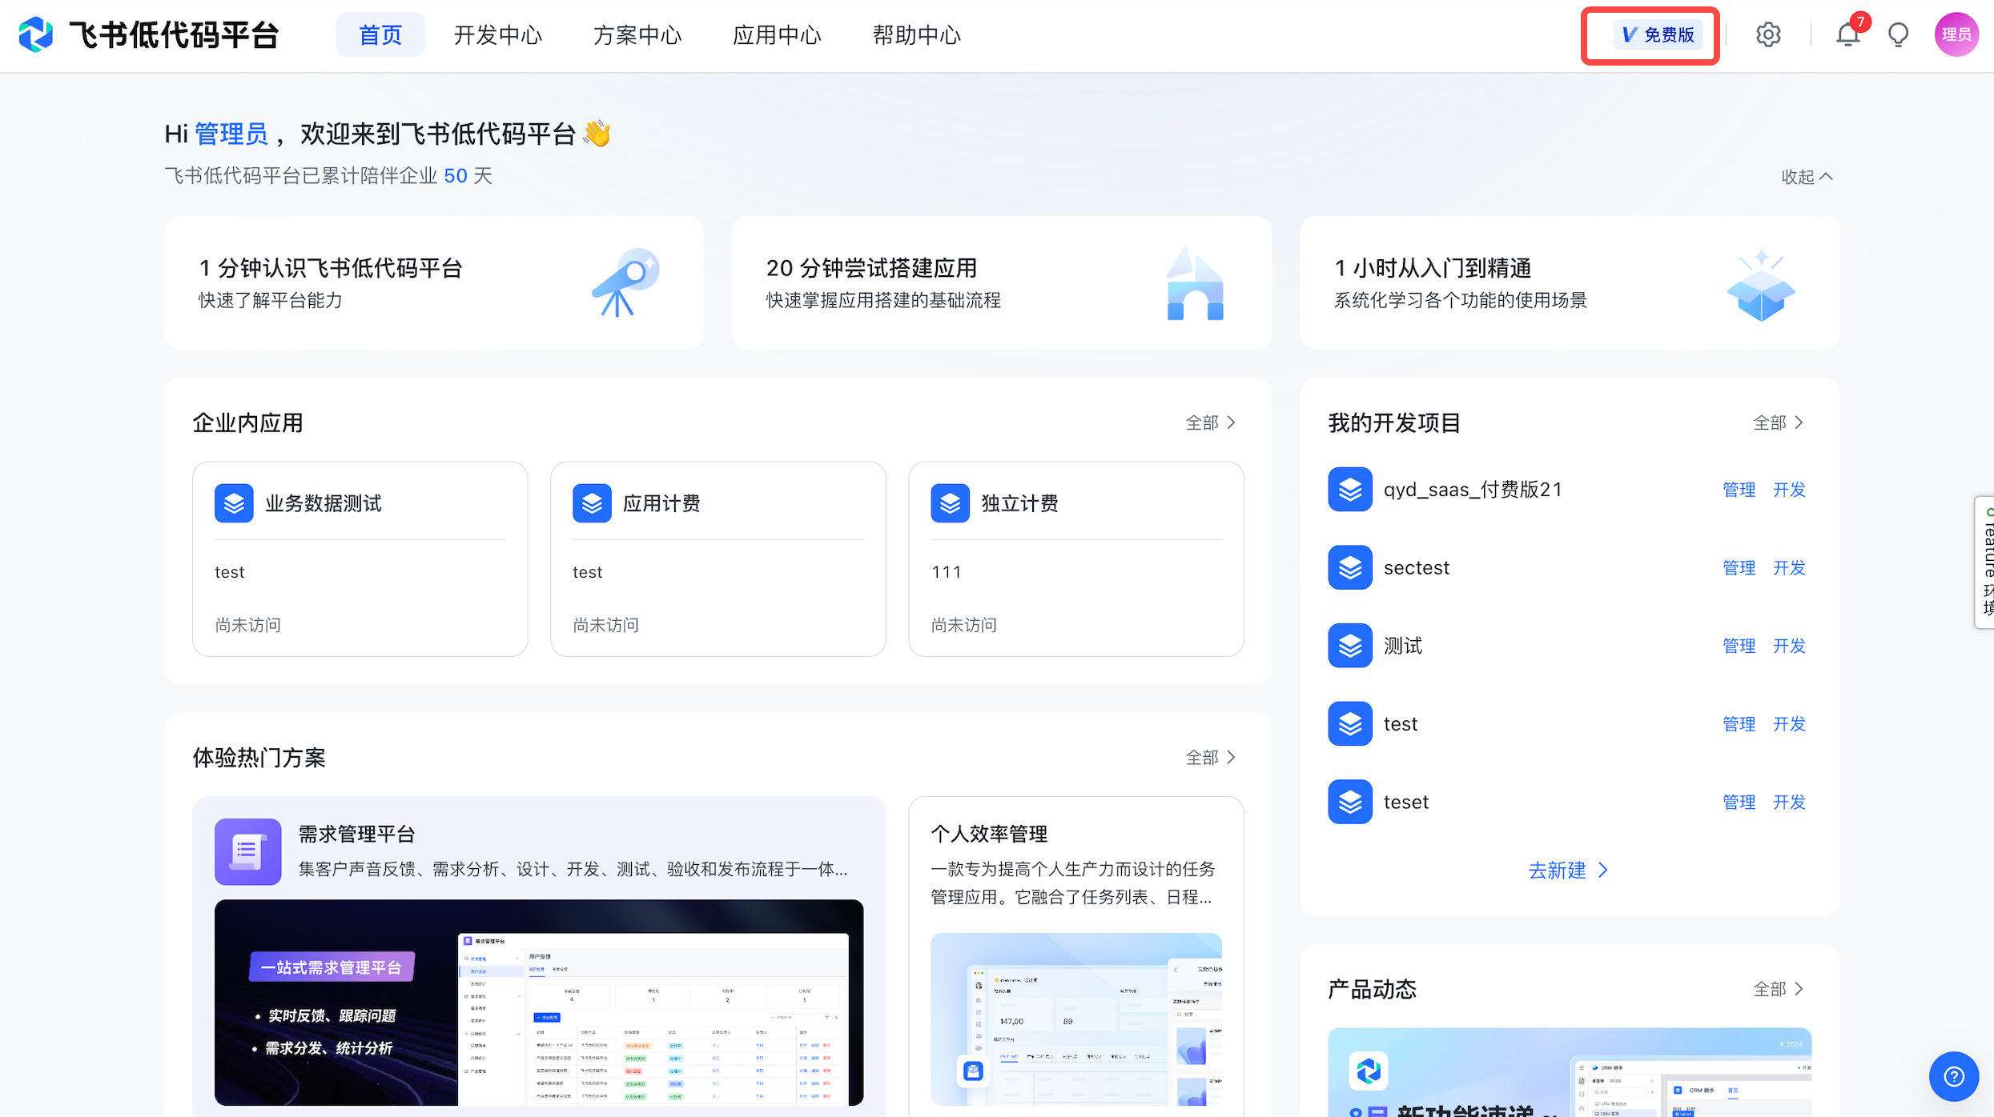Click the blue box icon on the 1 小时 card
The width and height of the screenshot is (1994, 1117).
click(x=1761, y=285)
